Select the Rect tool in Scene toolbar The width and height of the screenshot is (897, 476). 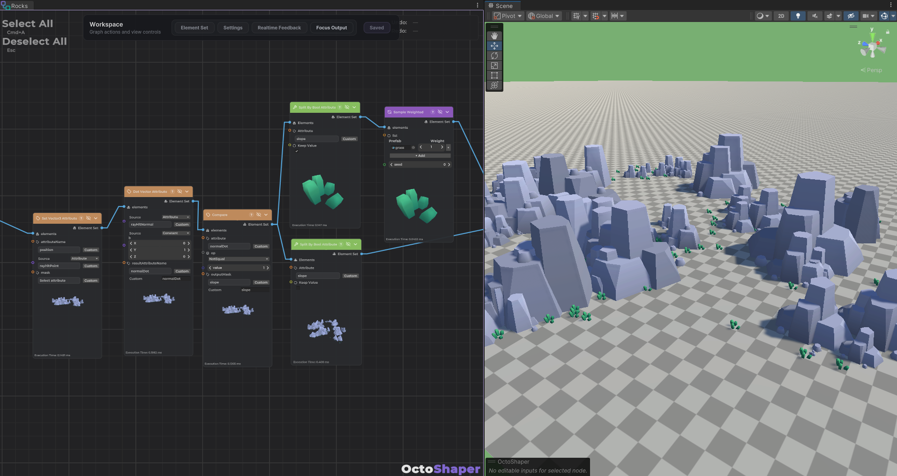tap(494, 75)
